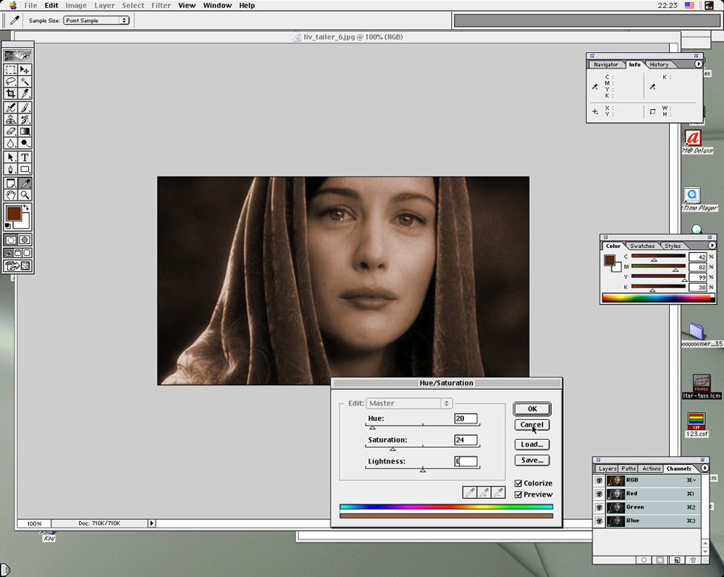
Task: Toggle Edit in Standard Mode
Action: (11, 240)
